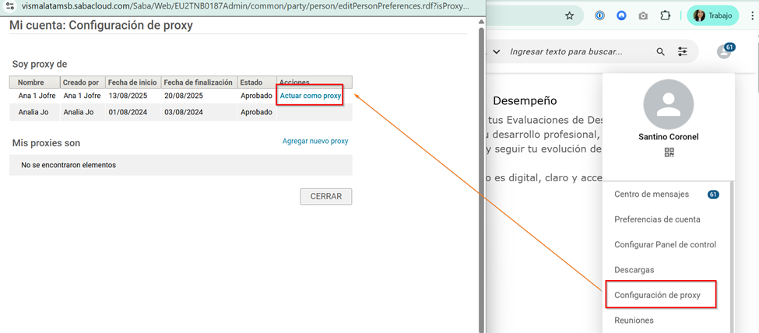
Task: Click the 01/08/2024 start date cell
Action: coord(128,112)
